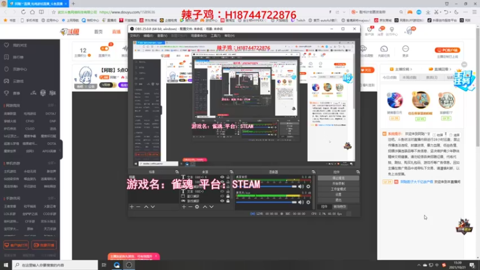The width and height of the screenshot is (480, 270).
Task: Expand 直播回看 arrow link
Action: (x=440, y=69)
